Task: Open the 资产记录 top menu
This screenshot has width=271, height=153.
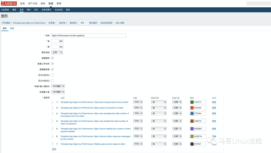Action: [33, 4]
